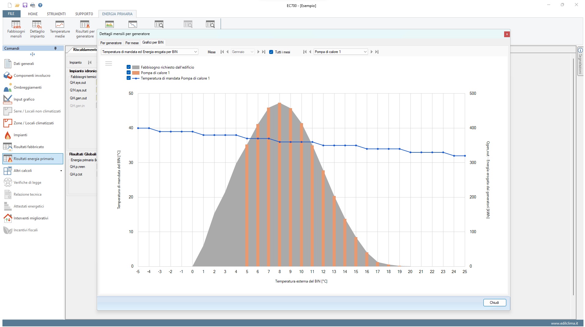Go to last generator arrow
The image size is (585, 327).
point(377,52)
